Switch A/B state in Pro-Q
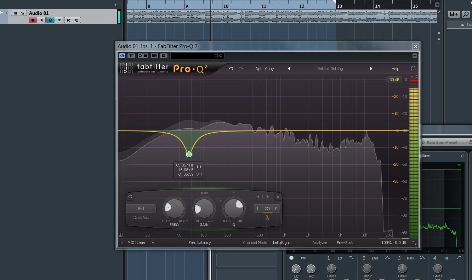 [x=258, y=69]
